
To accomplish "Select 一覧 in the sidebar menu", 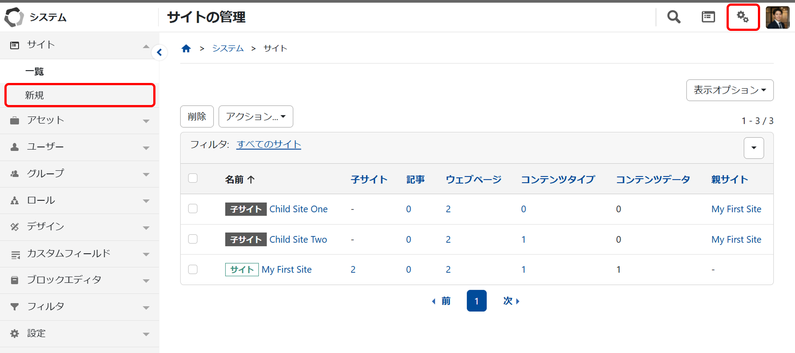I will tap(35, 71).
